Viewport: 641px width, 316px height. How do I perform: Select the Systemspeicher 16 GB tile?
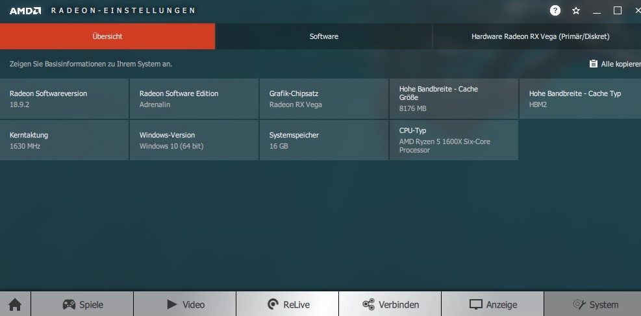click(x=324, y=140)
